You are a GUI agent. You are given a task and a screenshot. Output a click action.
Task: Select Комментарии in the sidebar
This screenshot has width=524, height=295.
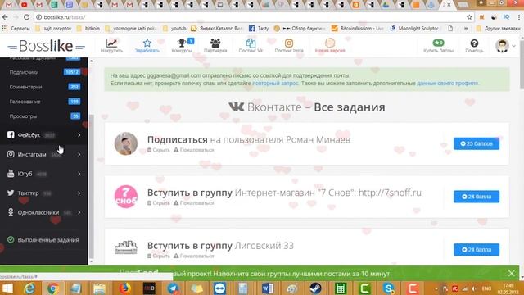click(25, 87)
